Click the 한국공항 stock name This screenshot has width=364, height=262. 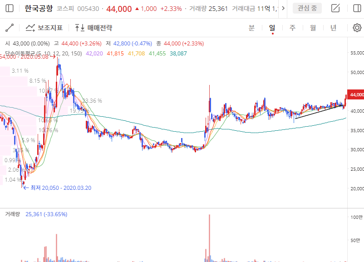(x=39, y=9)
